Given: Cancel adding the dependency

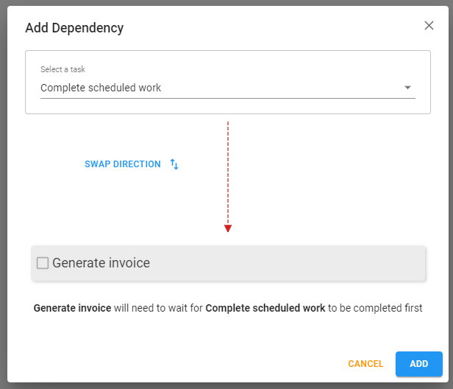Looking at the screenshot, I should click(365, 364).
